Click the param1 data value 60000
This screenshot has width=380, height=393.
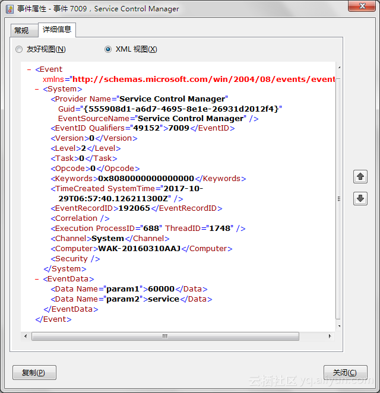161,289
